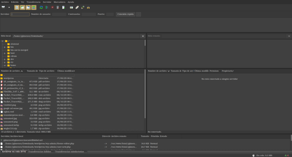
Task: Click the disconnect from server icon
Action: click(x=58, y=7)
